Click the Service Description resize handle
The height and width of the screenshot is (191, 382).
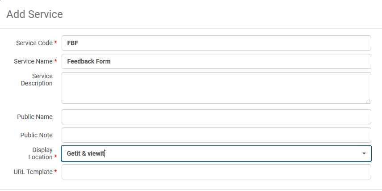click(368, 101)
